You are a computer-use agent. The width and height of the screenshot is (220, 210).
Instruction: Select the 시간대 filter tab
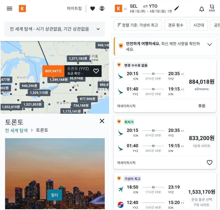(x=199, y=25)
